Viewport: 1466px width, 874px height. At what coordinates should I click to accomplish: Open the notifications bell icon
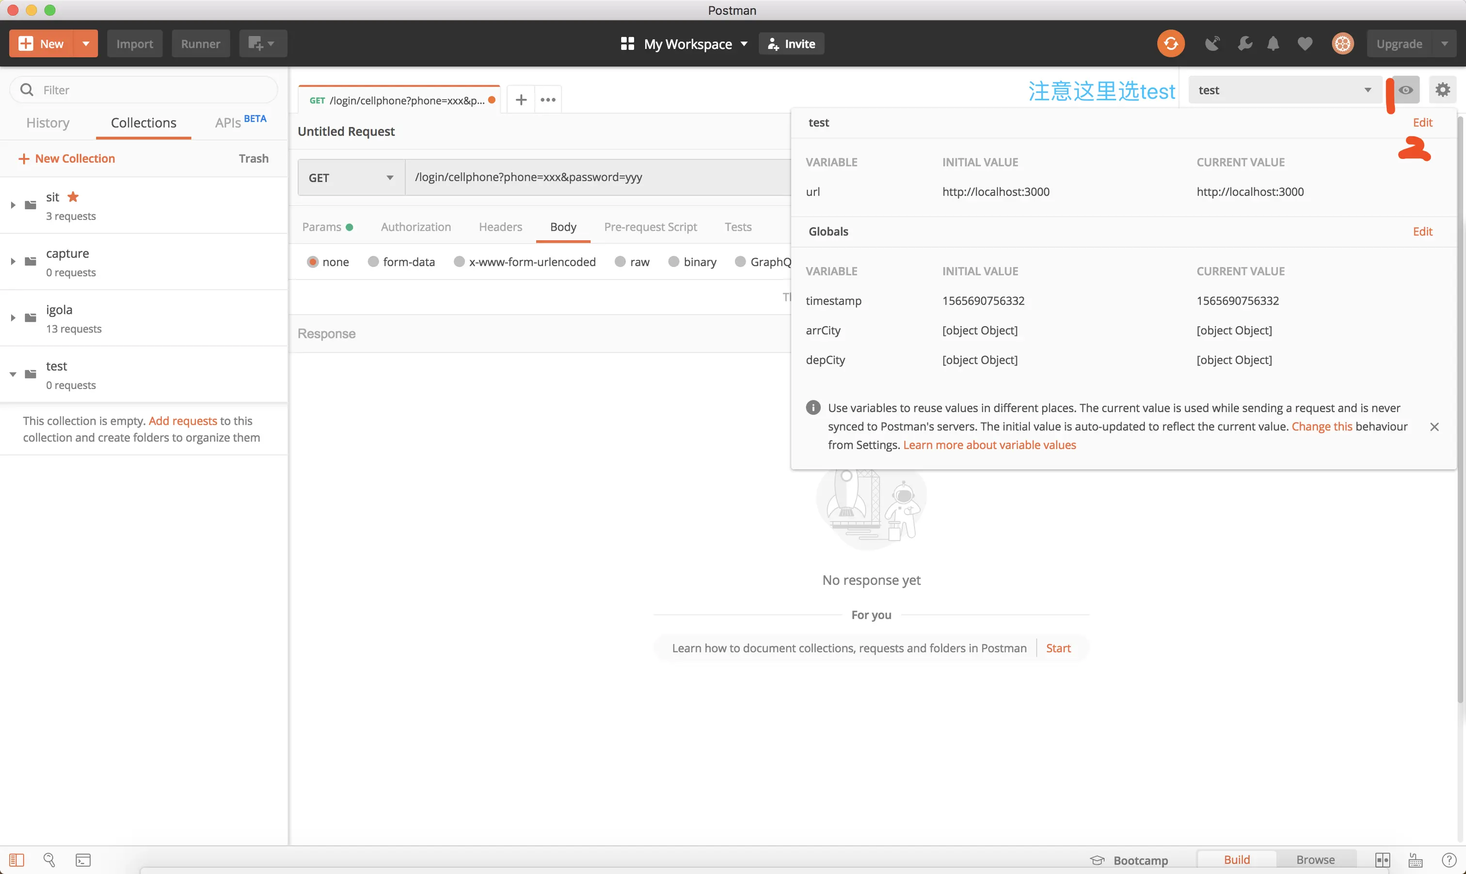pos(1273,44)
